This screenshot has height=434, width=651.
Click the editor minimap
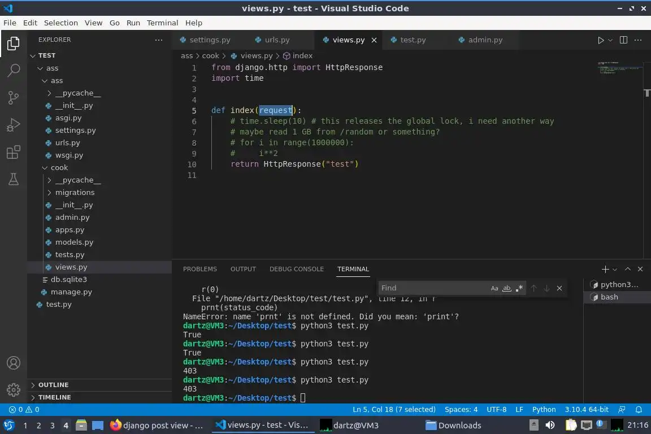tap(620, 68)
